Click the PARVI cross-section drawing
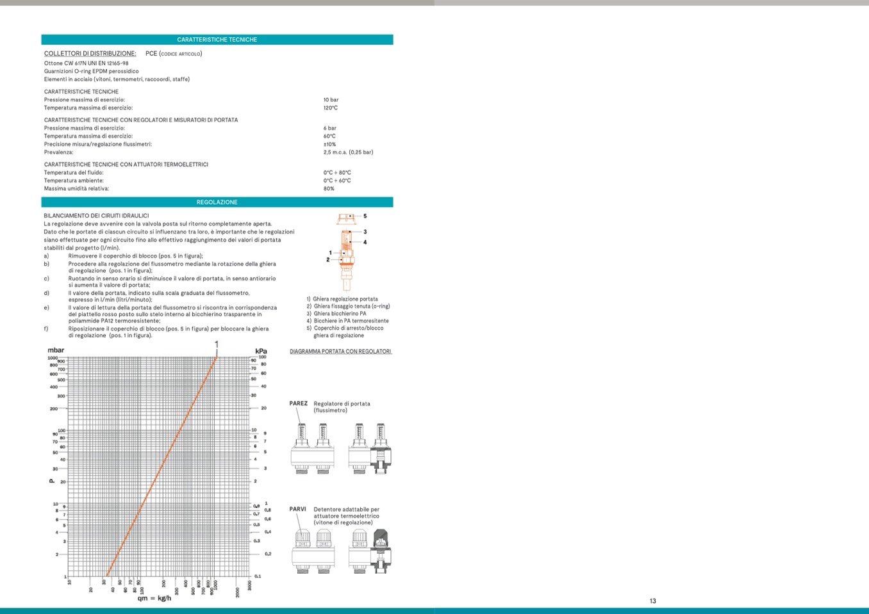The height and width of the screenshot is (614, 869). 370,551
